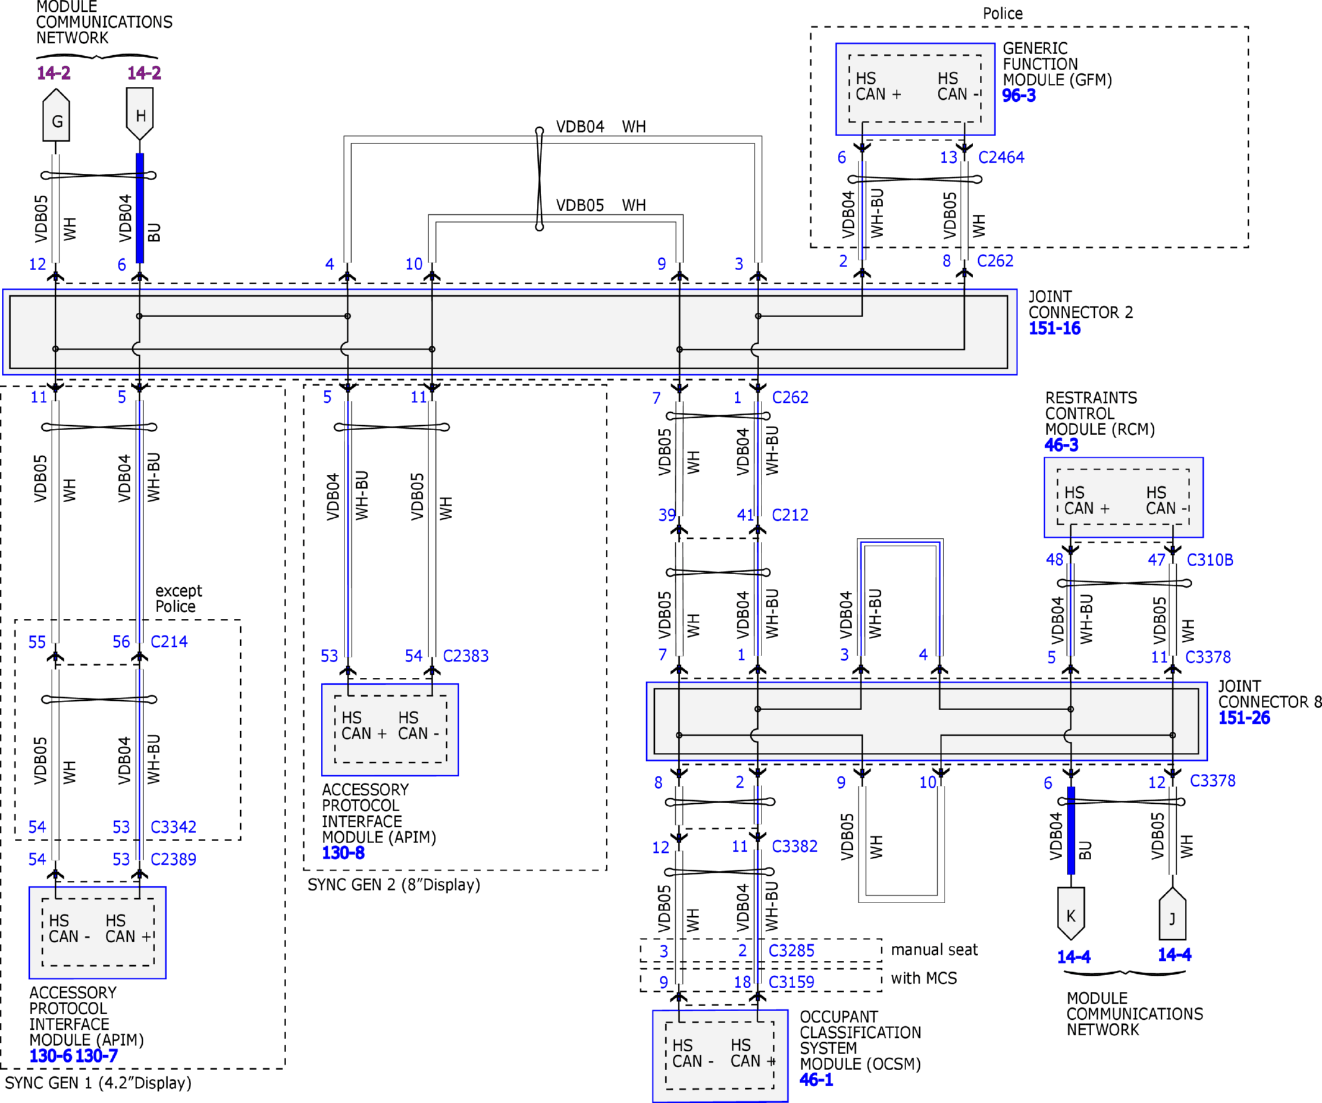The image size is (1322, 1103).
Task: Click the C2464 connector label
Action: 1001,158
